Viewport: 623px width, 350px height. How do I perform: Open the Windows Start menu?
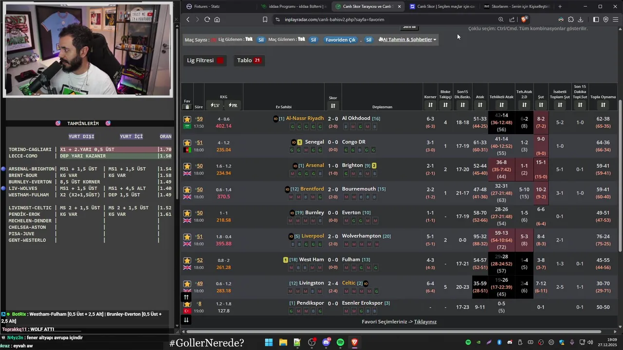pos(269,343)
